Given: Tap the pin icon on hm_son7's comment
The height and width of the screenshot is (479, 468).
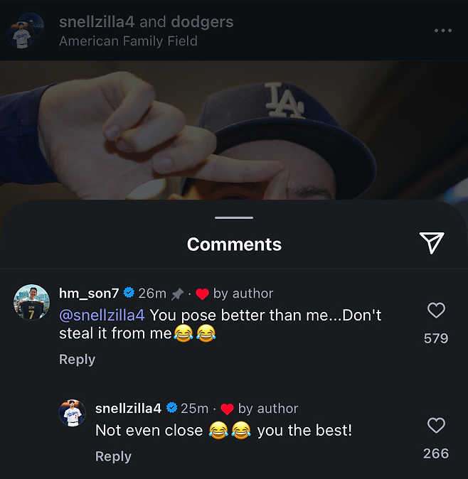Looking at the screenshot, I should point(178,294).
